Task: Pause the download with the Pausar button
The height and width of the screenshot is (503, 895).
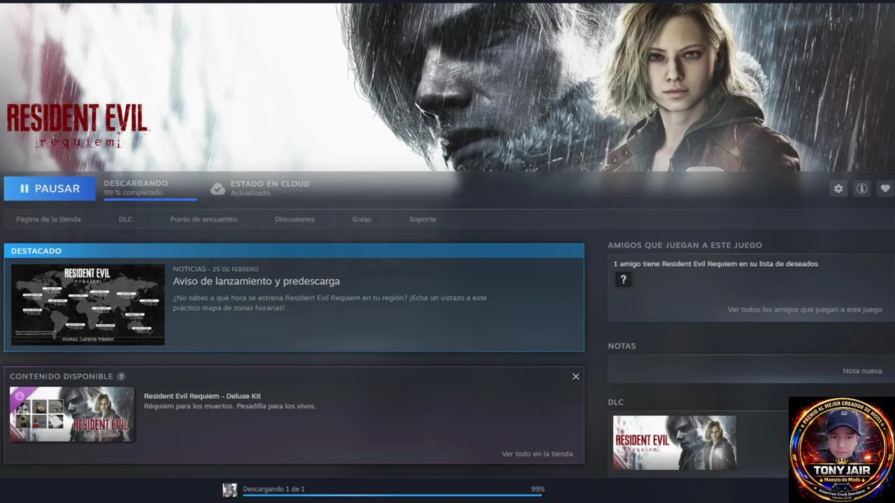Action: pos(50,189)
